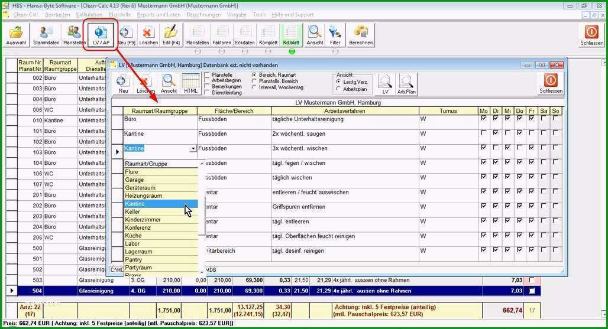Open the LV / AP tool
The image size is (608, 329).
pos(101,35)
